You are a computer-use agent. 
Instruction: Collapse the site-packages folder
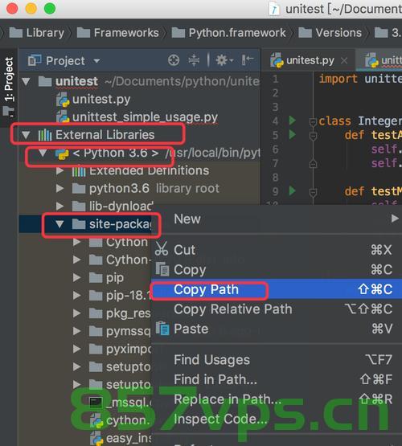(59, 224)
